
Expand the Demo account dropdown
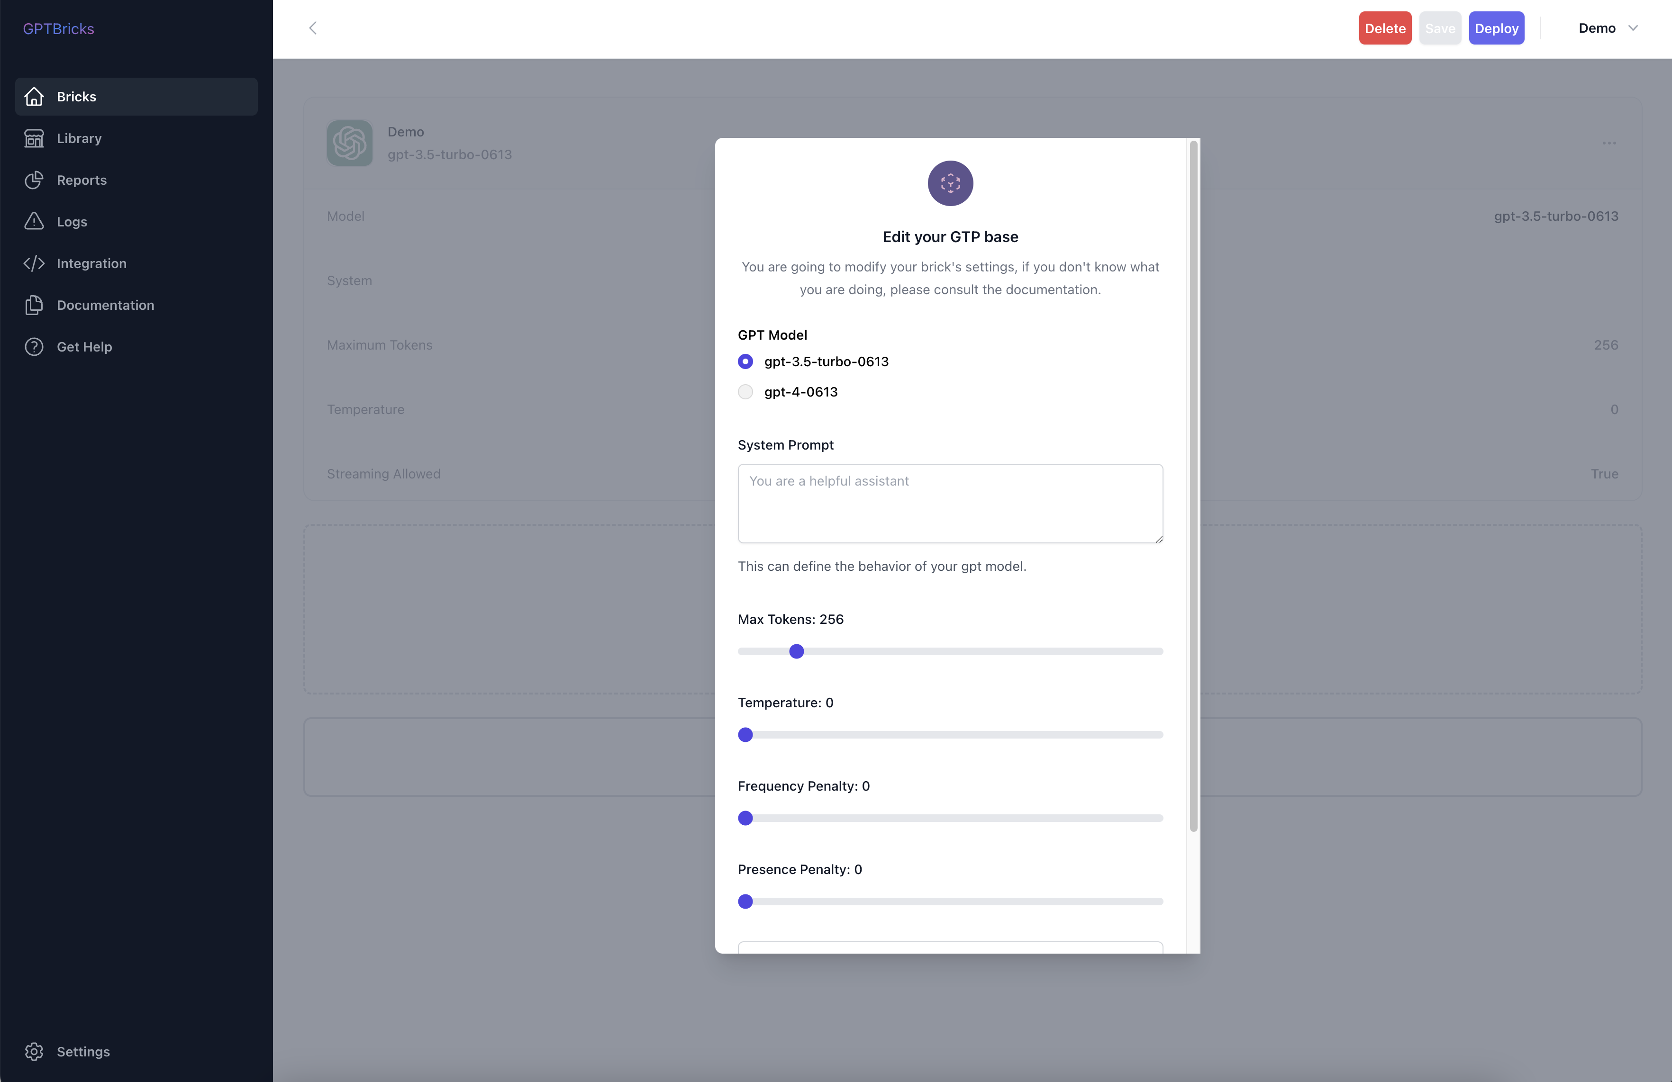(x=1608, y=28)
